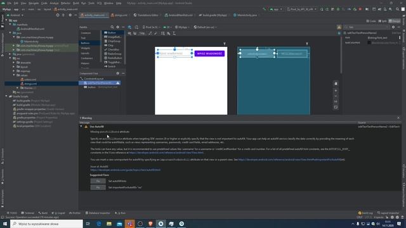406x228 pixels.
Task: Click the Make Project hammer icon
Action: 264,9
